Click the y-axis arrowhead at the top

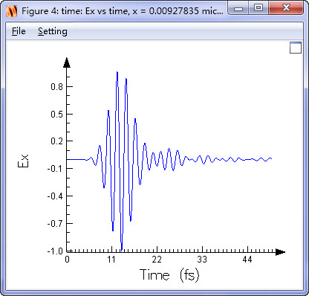click(x=67, y=62)
